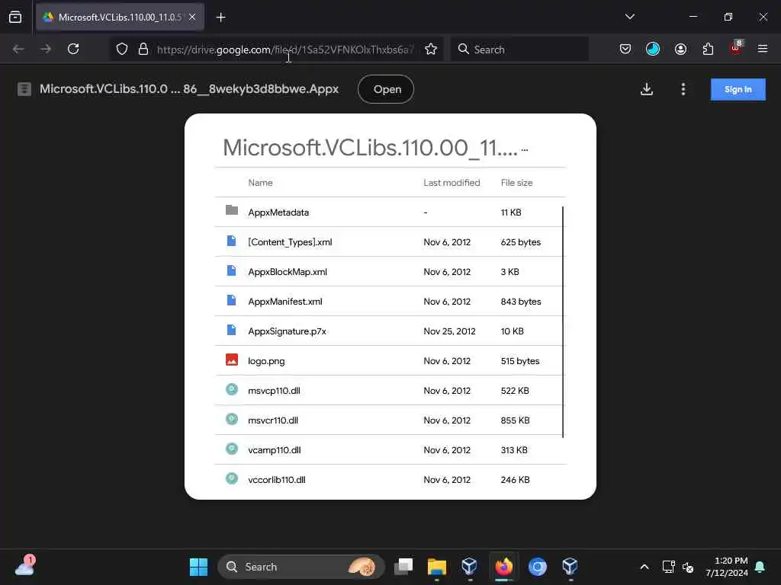Open the Windows Start menu
781x585 pixels.
coord(198,567)
